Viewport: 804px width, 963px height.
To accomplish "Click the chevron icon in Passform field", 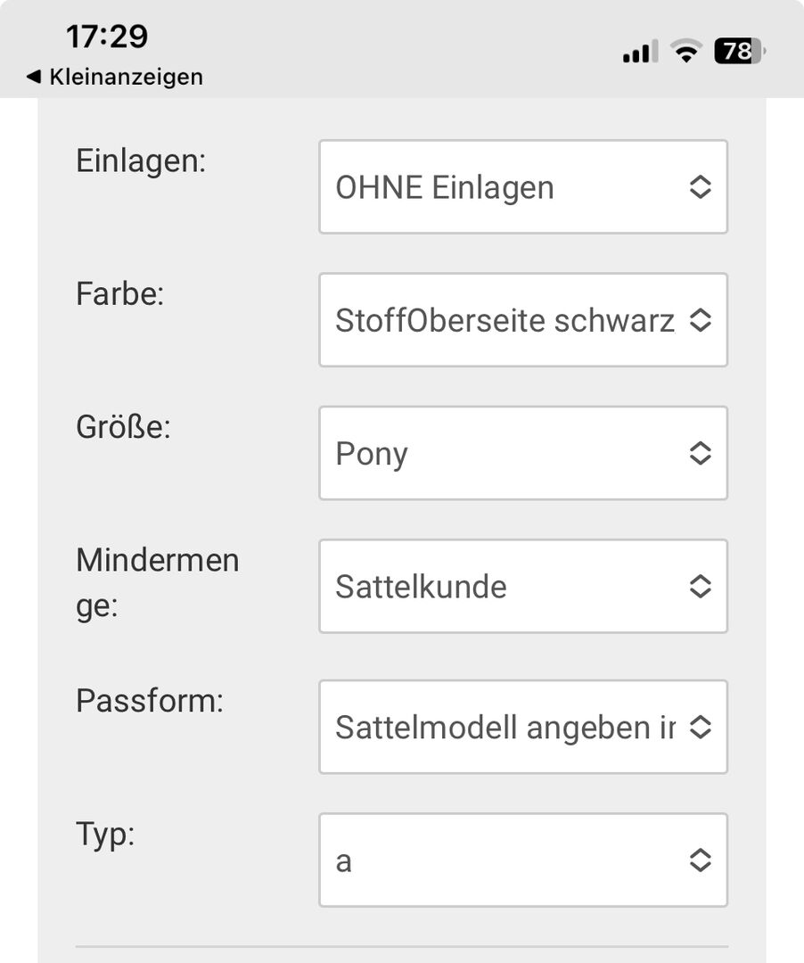I will click(701, 727).
